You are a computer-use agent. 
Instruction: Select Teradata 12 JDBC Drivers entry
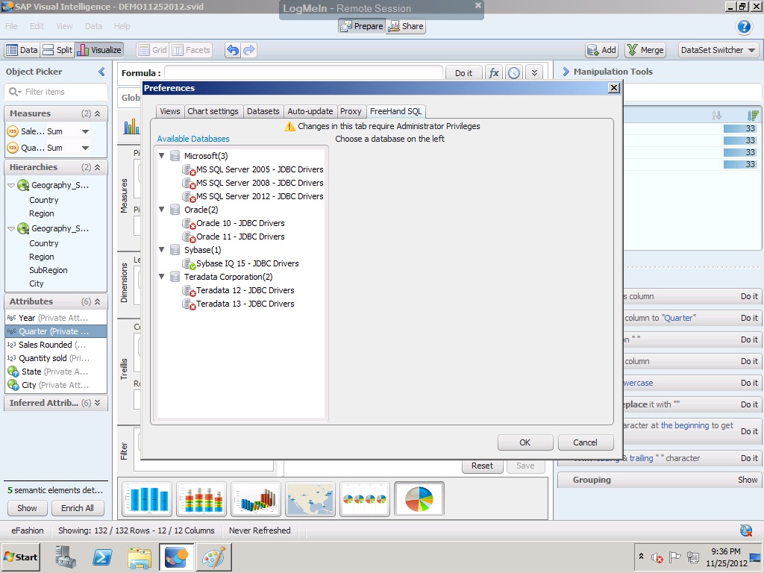(x=238, y=290)
